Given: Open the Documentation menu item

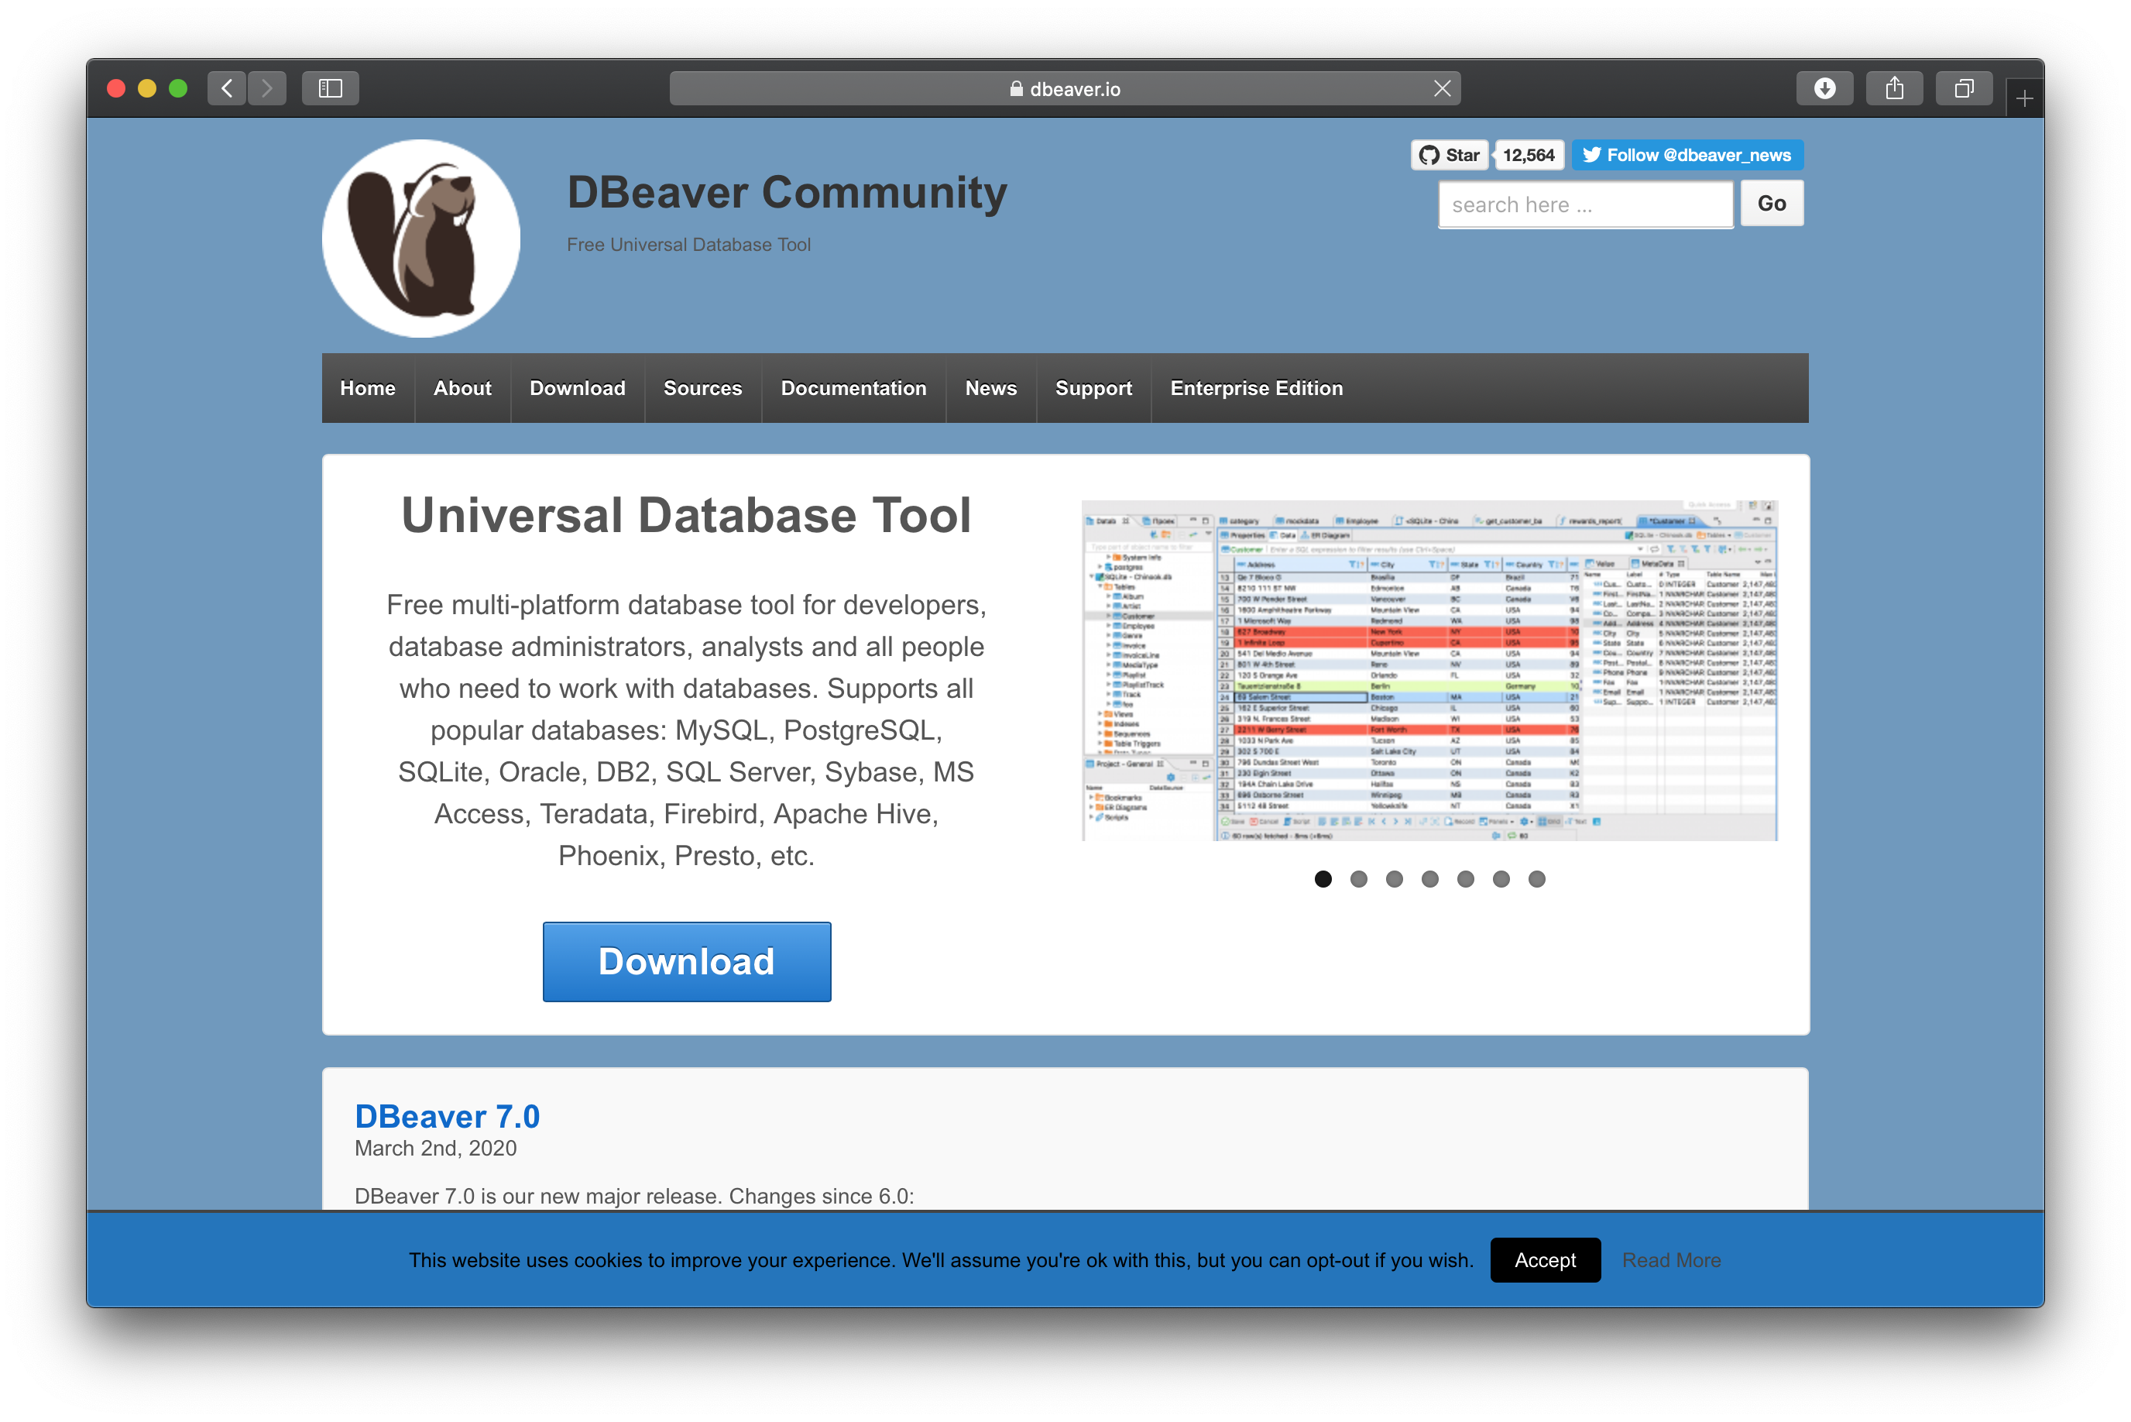Looking at the screenshot, I should pyautogui.click(x=853, y=388).
